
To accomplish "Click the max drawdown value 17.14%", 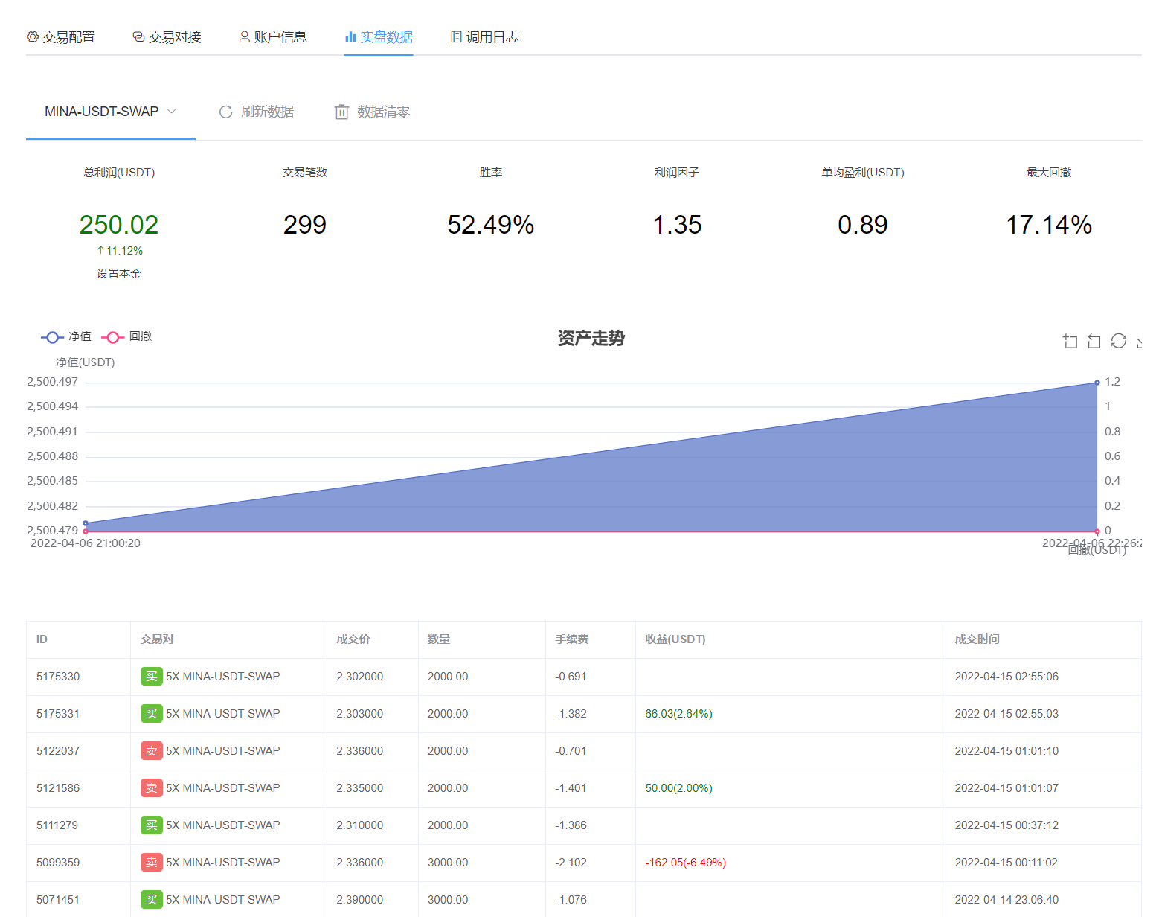I will (x=1049, y=225).
